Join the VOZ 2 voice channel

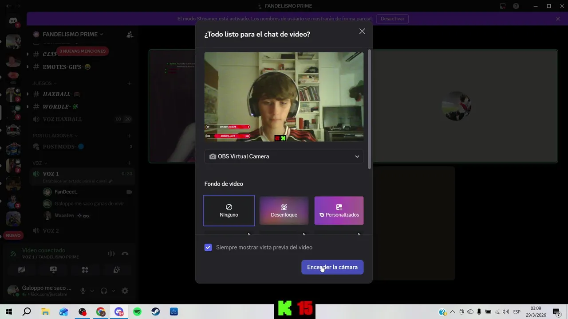click(x=51, y=231)
